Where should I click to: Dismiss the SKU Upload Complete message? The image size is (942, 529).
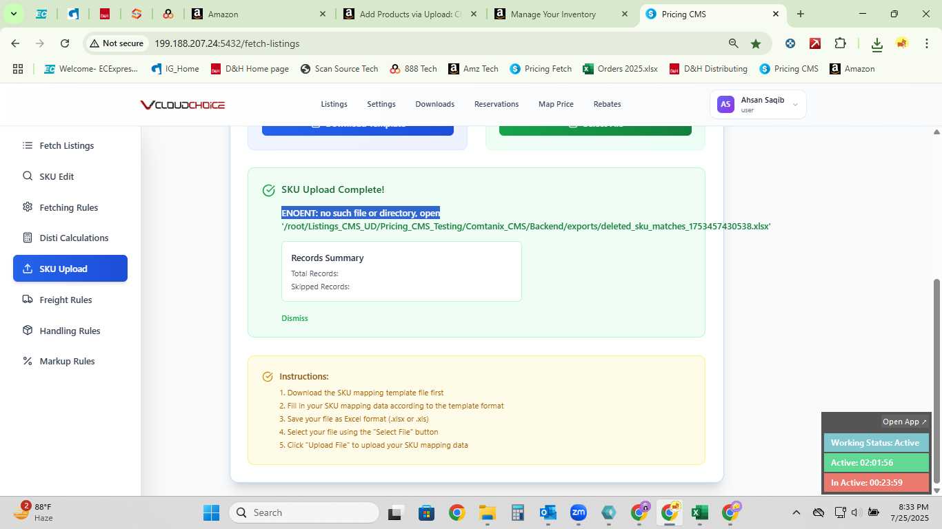click(x=294, y=318)
